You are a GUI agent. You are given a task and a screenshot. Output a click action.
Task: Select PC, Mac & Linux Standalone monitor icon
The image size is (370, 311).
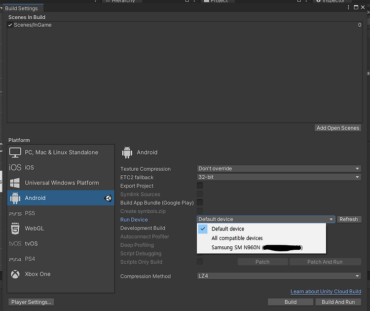click(15, 153)
